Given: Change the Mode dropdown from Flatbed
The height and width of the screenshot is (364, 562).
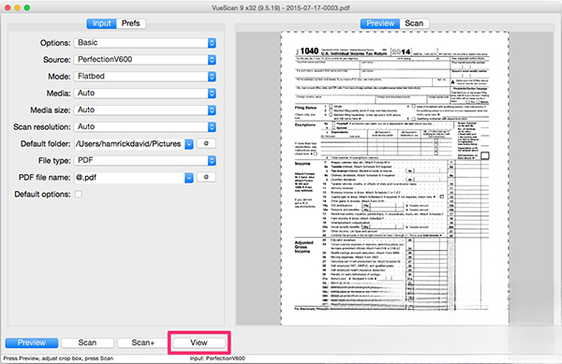Looking at the screenshot, I should click(x=145, y=77).
